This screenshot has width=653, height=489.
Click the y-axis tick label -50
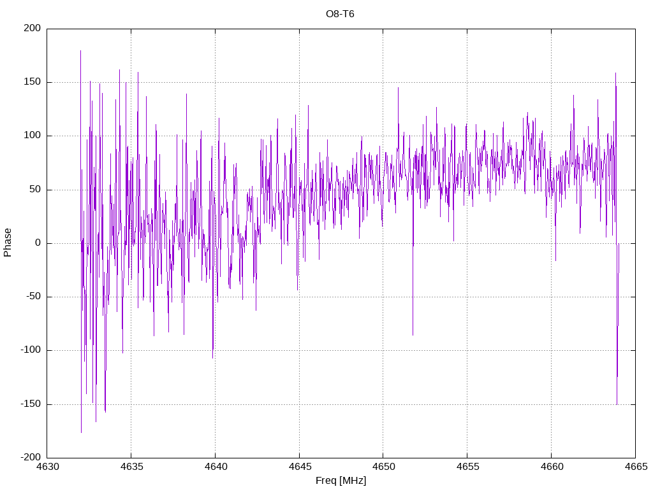click(34, 297)
